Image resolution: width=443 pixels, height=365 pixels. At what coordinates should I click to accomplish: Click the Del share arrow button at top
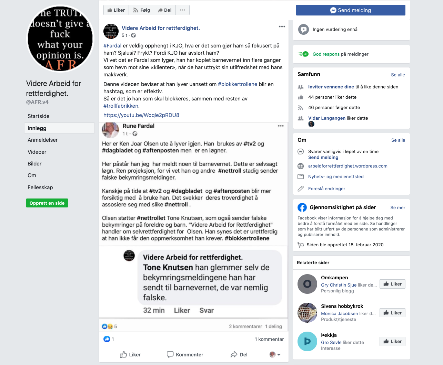pyautogui.click(x=165, y=10)
